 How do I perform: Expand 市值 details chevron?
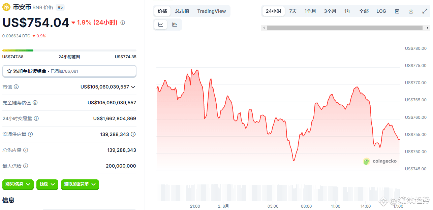click(133, 87)
